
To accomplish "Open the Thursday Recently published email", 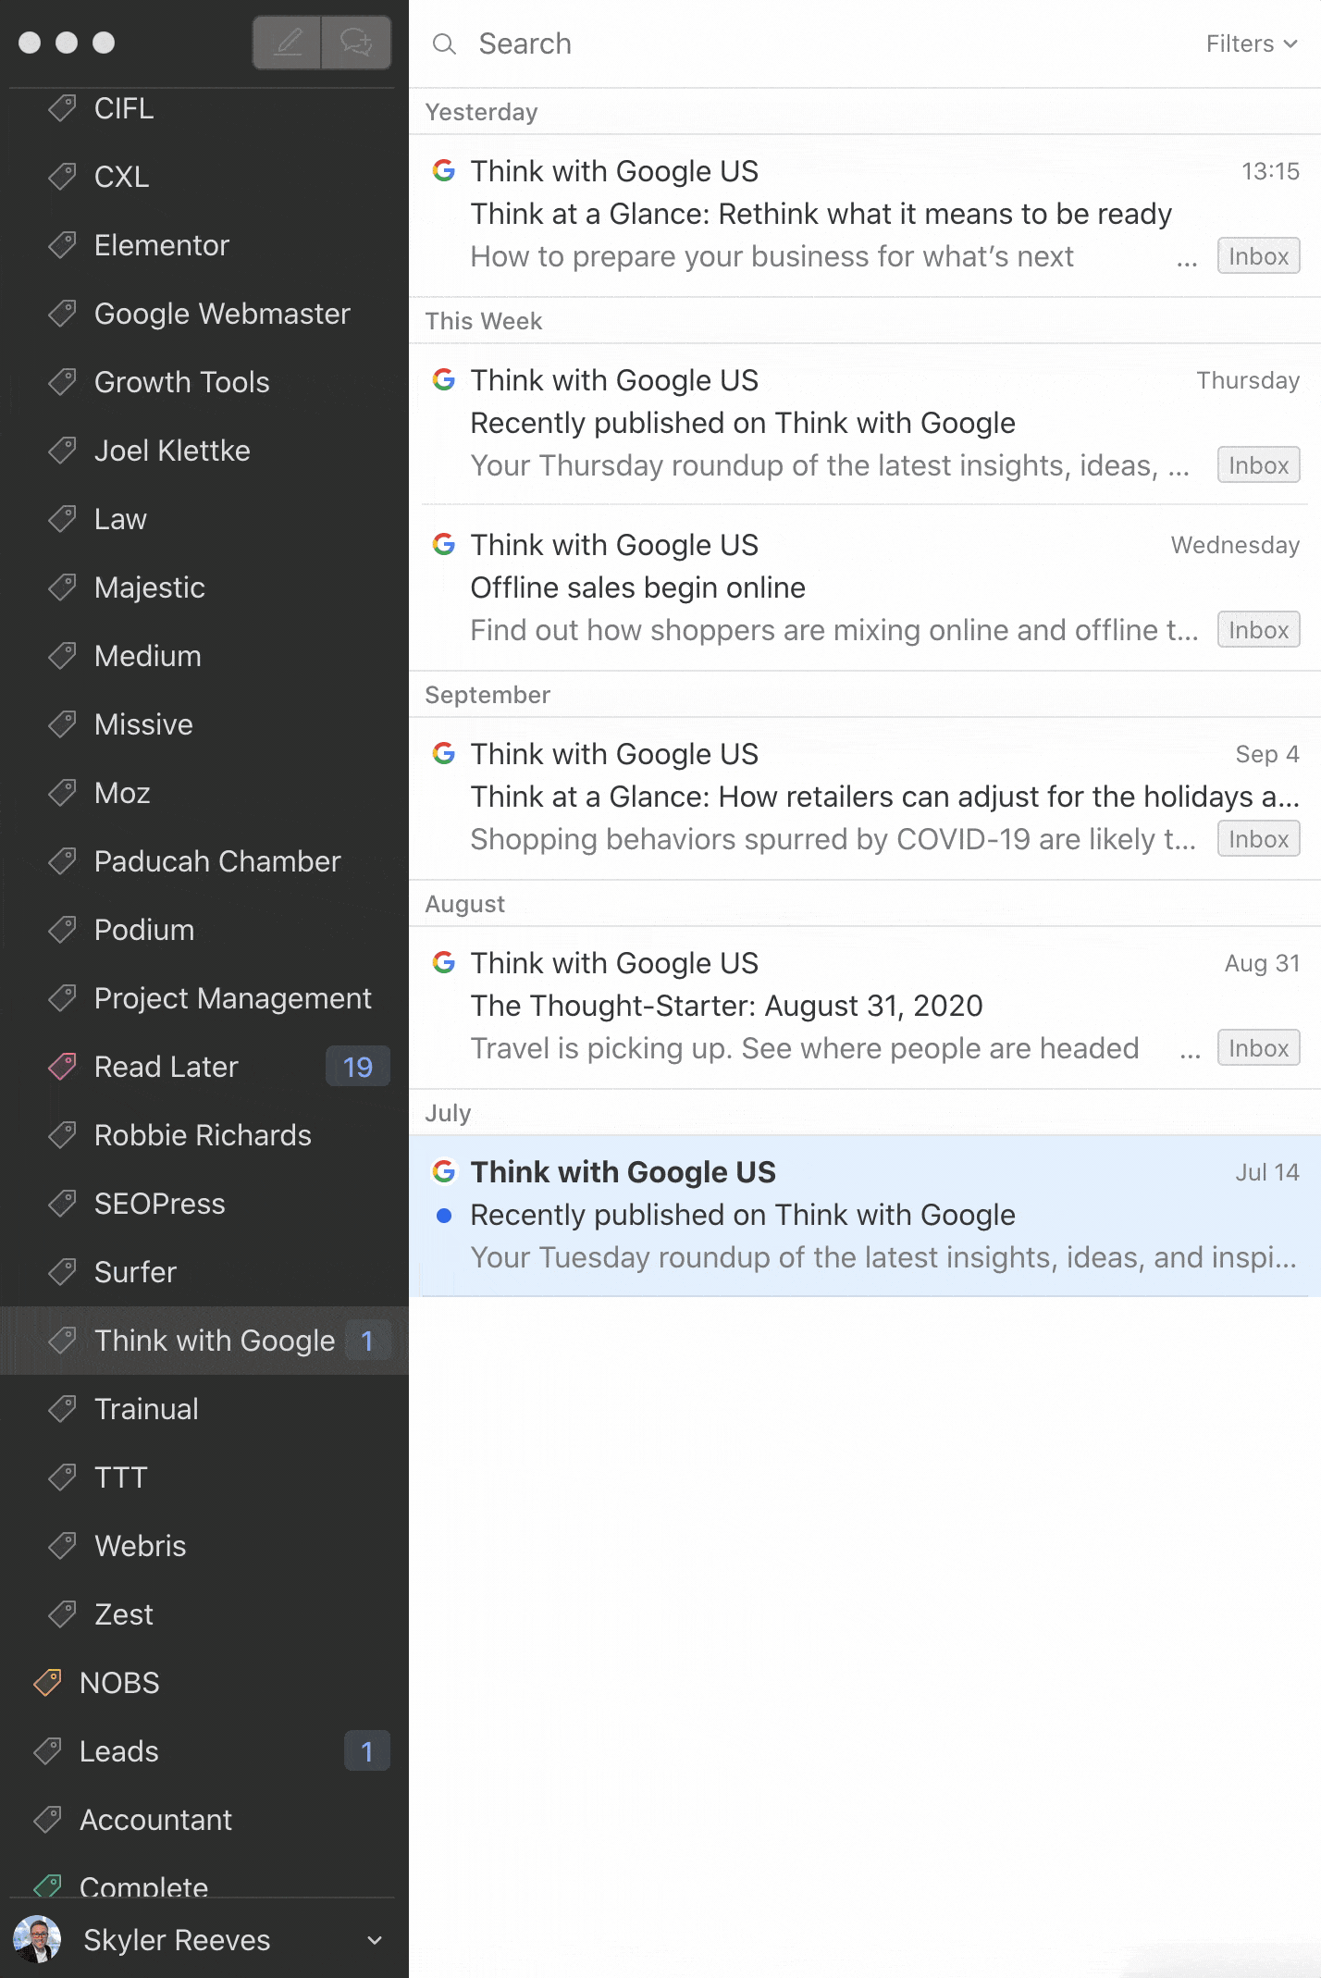I will pyautogui.click(x=865, y=424).
